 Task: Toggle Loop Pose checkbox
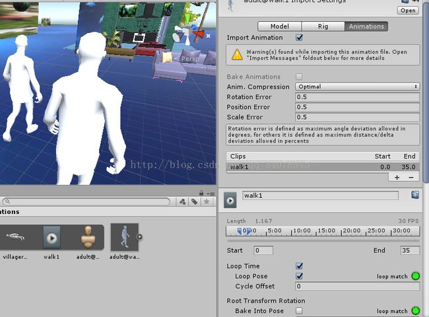(300, 276)
